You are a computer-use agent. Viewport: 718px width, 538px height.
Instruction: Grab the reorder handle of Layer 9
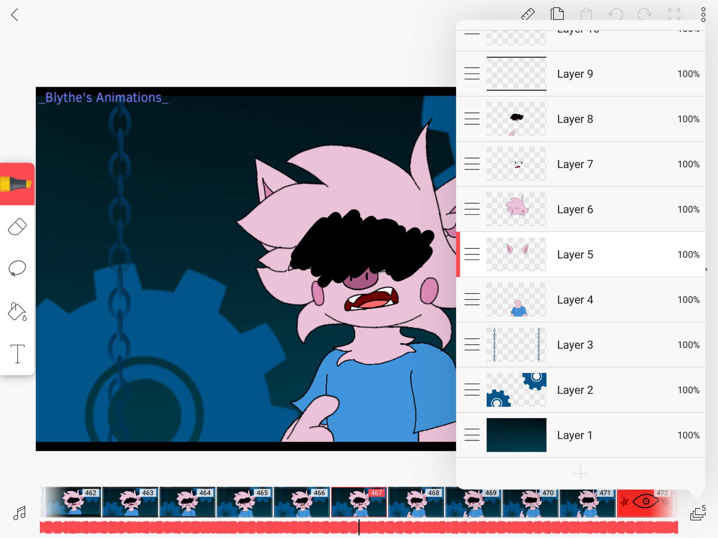472,74
